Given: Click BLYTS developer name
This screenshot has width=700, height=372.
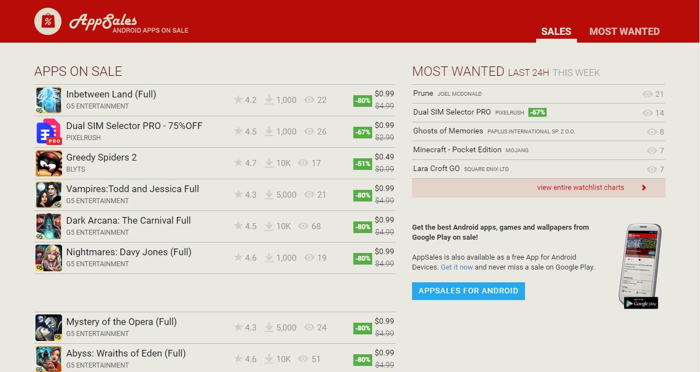Looking at the screenshot, I should pos(75,169).
